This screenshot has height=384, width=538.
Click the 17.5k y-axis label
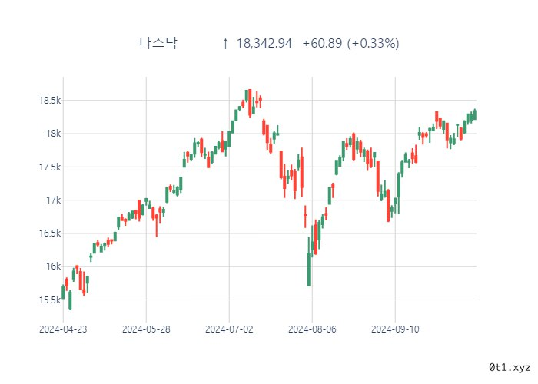pos(50,167)
